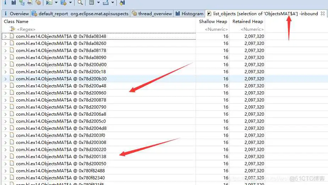Expand the ObjectsMAT$A @ 0x78d200960 row
The width and height of the screenshot is (328, 185).
(x=5, y=93)
